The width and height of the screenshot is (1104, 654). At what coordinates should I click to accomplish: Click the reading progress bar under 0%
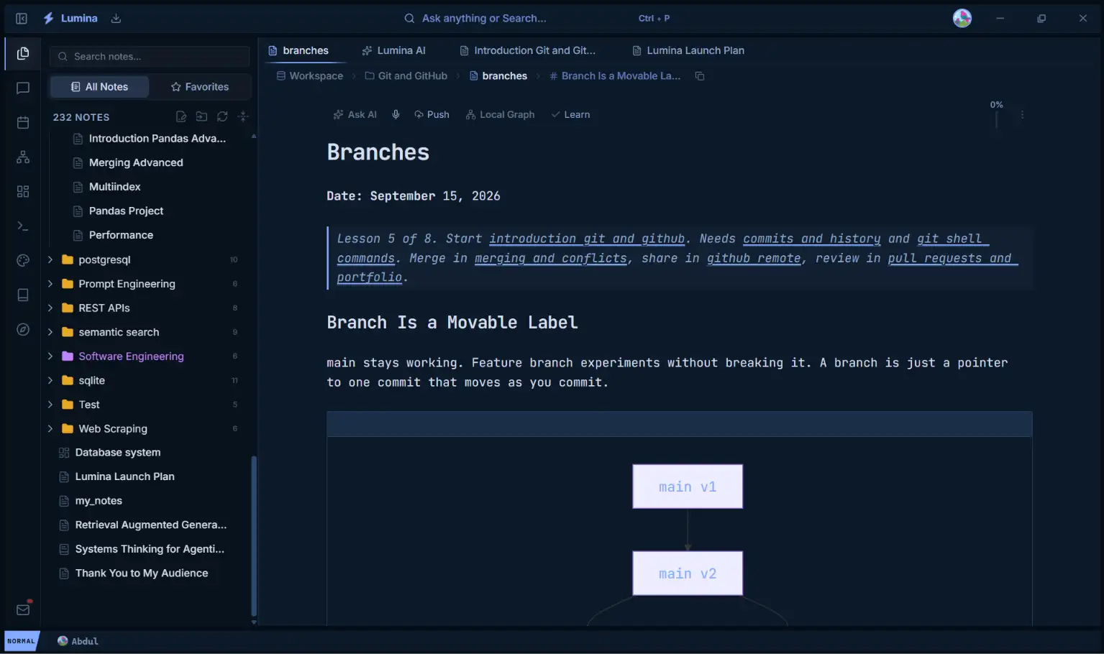click(x=996, y=120)
